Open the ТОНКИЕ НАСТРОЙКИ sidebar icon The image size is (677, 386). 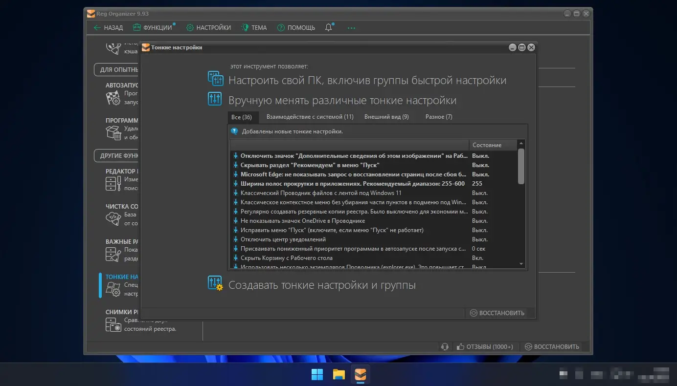113,289
